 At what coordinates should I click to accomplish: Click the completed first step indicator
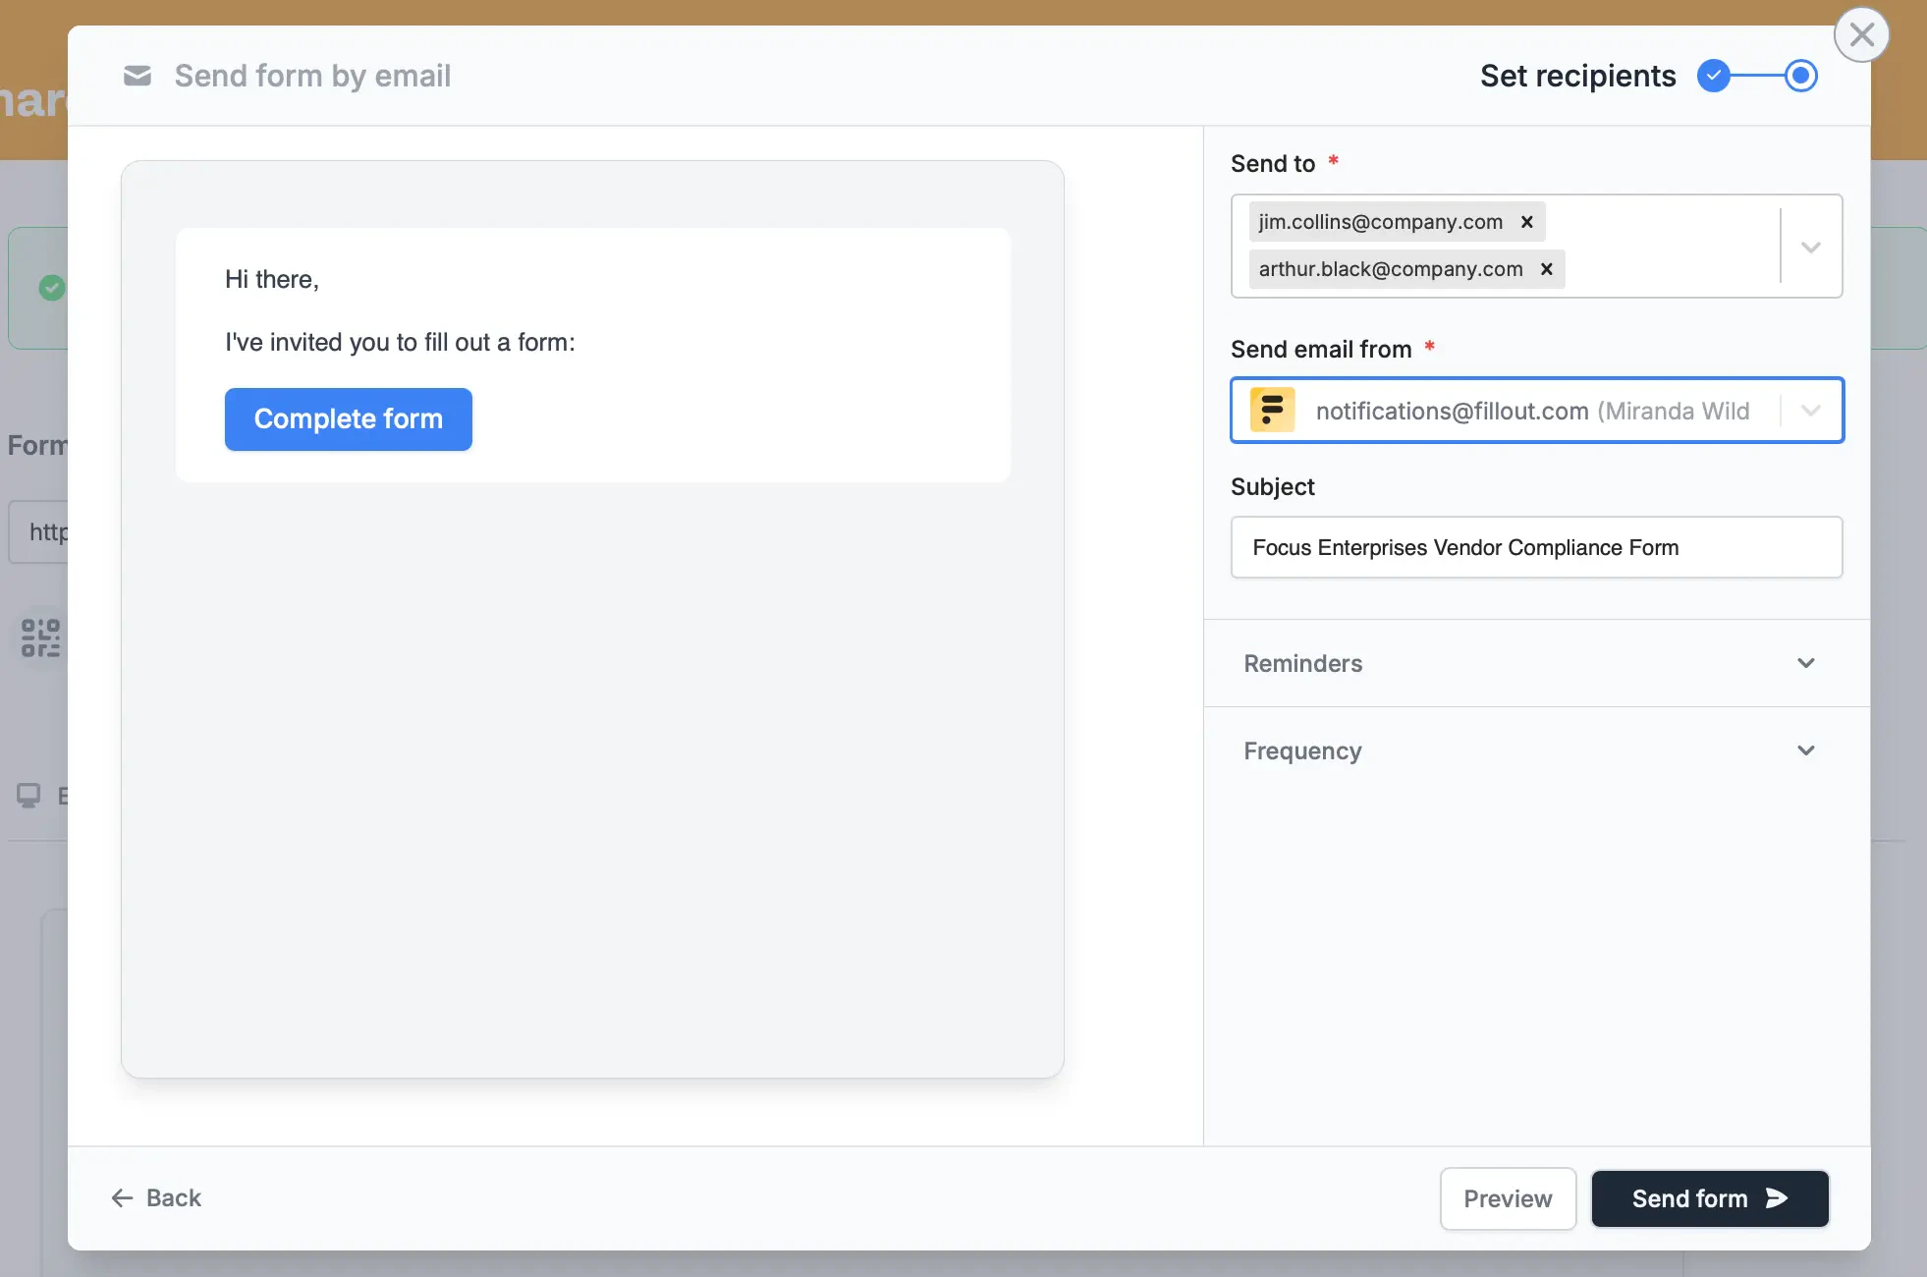tap(1714, 76)
